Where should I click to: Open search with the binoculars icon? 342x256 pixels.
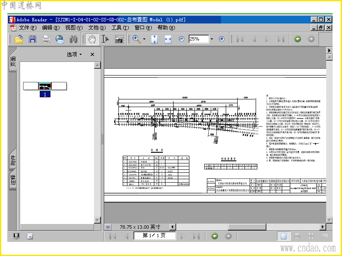coord(74,39)
